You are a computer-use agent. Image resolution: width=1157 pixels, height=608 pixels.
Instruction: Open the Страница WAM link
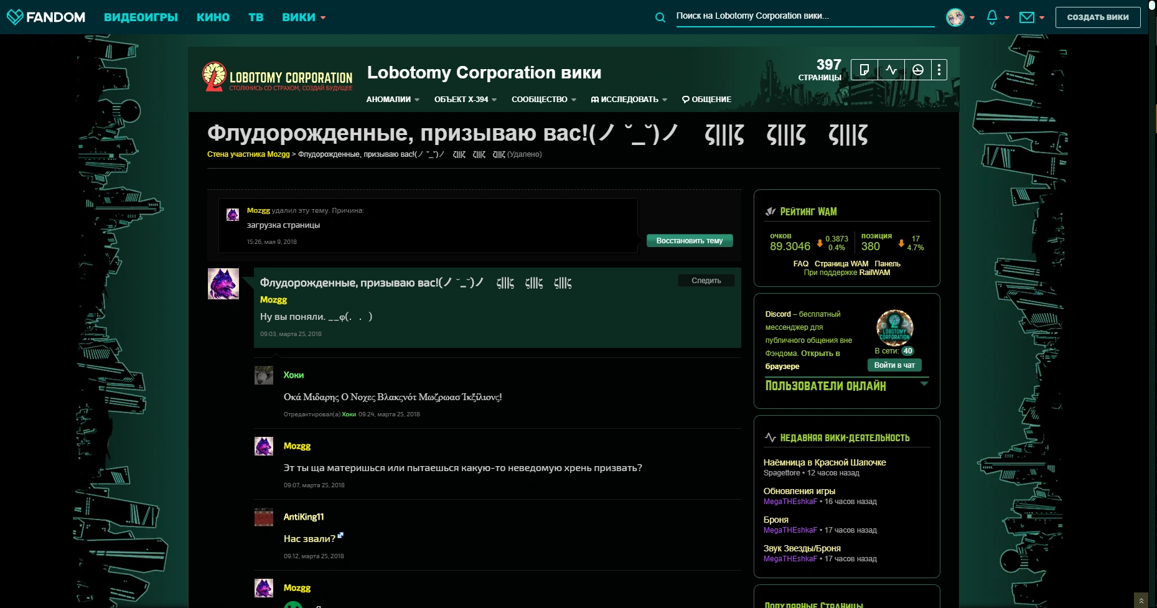841,264
